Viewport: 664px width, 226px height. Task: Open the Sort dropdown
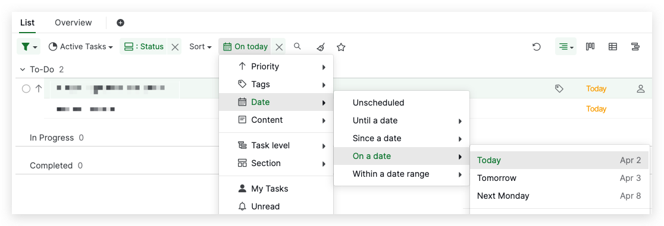click(x=201, y=46)
